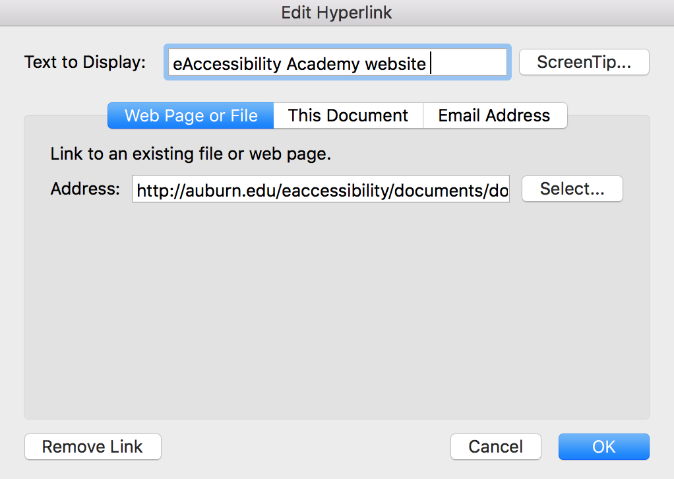674x479 pixels.
Task: View Email Address linking options
Action: pos(495,115)
